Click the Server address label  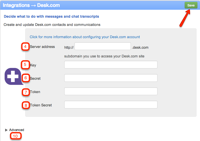point(42,47)
